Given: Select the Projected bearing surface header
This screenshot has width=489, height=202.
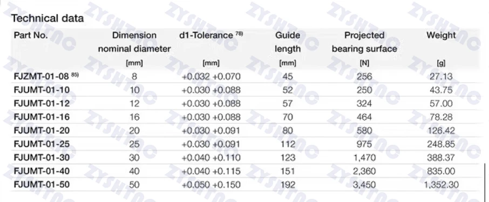Looking at the screenshot, I should tap(364, 42).
